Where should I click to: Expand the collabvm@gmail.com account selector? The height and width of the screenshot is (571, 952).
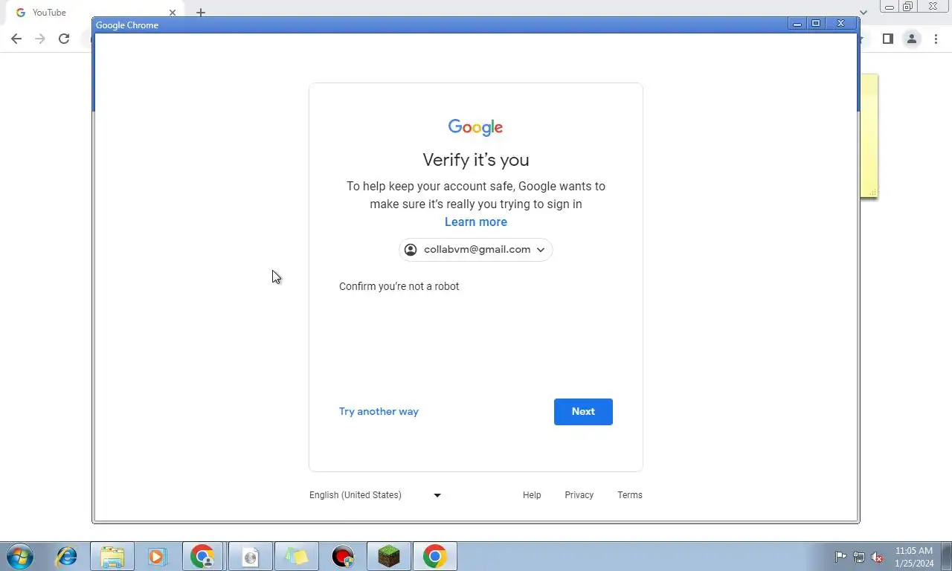[476, 250]
